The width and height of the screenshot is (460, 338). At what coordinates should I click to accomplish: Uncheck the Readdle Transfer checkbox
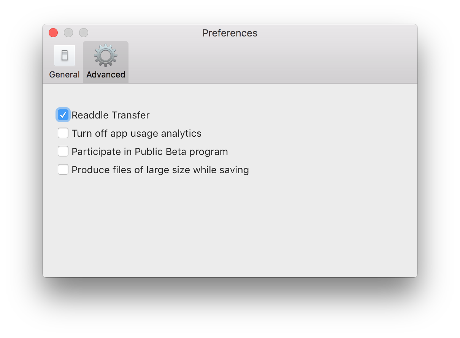point(63,115)
